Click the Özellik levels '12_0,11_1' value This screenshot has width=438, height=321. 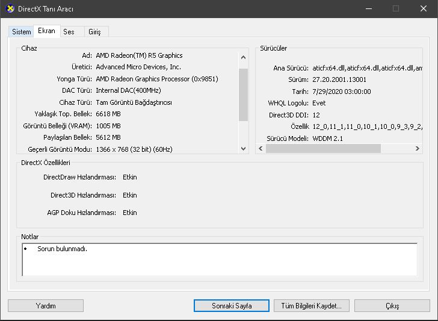[367, 126]
